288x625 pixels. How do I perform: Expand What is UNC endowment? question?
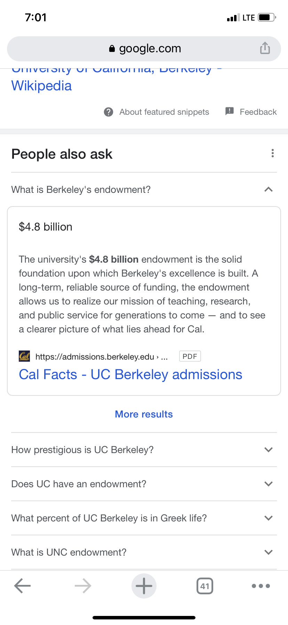[x=144, y=552]
